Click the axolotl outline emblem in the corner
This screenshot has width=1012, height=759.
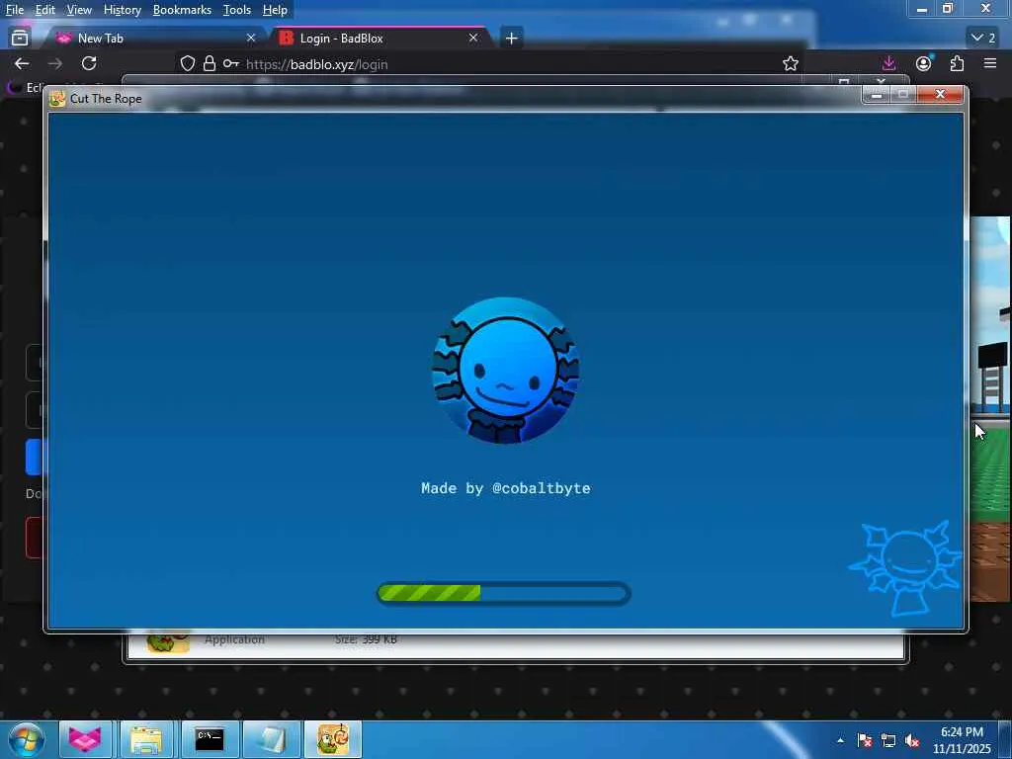(905, 568)
